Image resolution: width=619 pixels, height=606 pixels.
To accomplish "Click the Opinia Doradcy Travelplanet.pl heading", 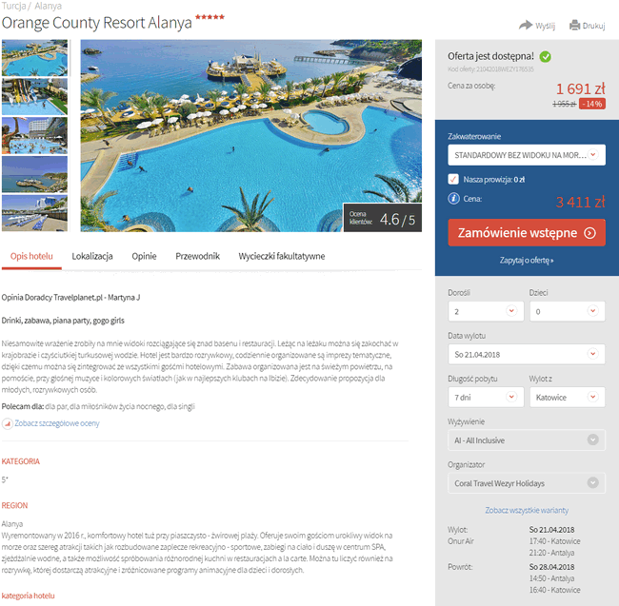I will [x=70, y=297].
